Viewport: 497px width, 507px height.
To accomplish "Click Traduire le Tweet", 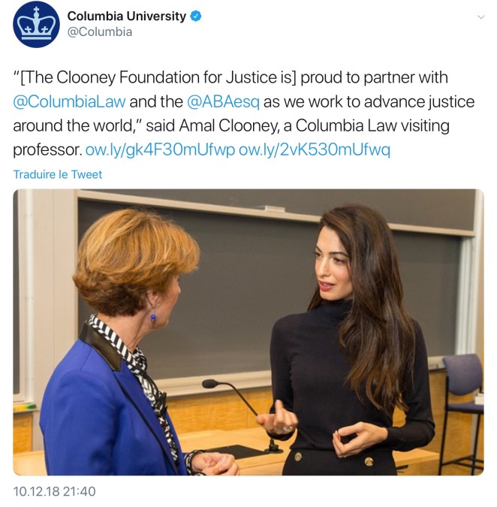I will tap(58, 174).
